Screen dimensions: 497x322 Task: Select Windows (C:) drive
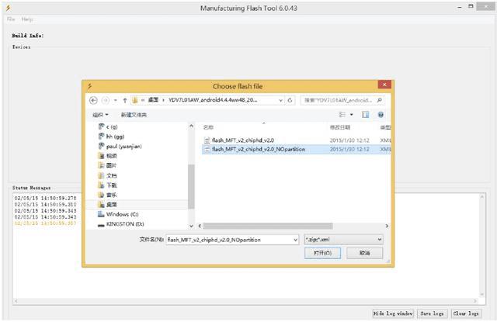pos(118,214)
